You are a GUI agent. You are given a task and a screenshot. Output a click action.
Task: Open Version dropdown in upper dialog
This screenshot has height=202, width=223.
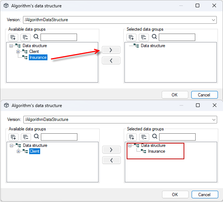[214, 20]
